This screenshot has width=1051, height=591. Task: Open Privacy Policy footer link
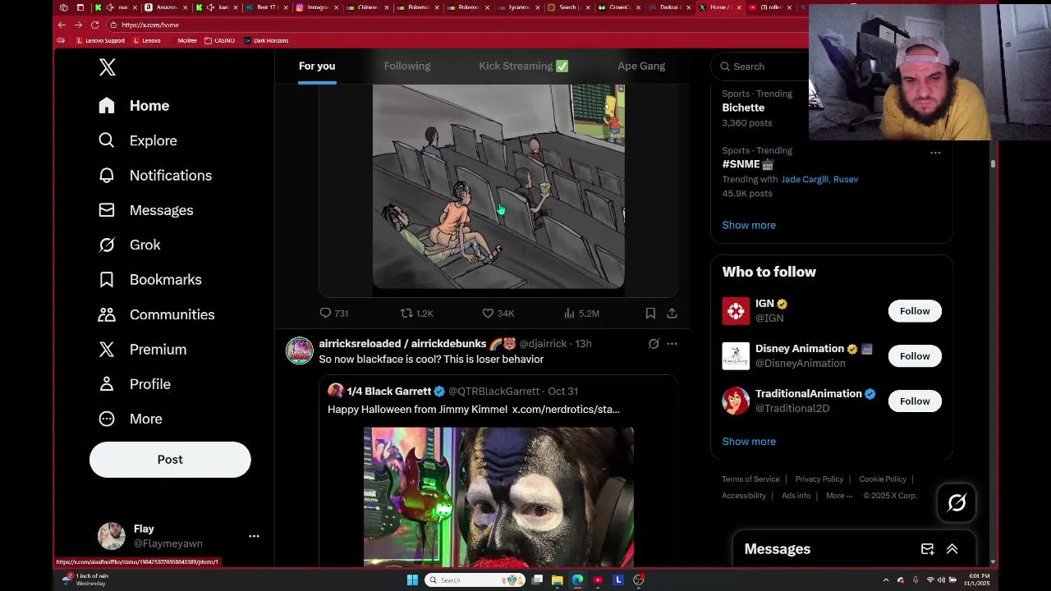(819, 479)
